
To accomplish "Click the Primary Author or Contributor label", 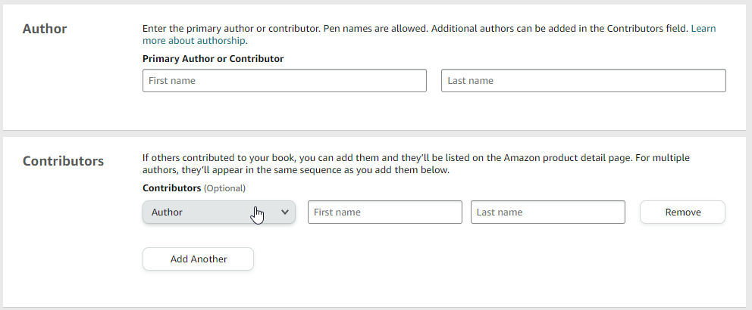I will [213, 58].
